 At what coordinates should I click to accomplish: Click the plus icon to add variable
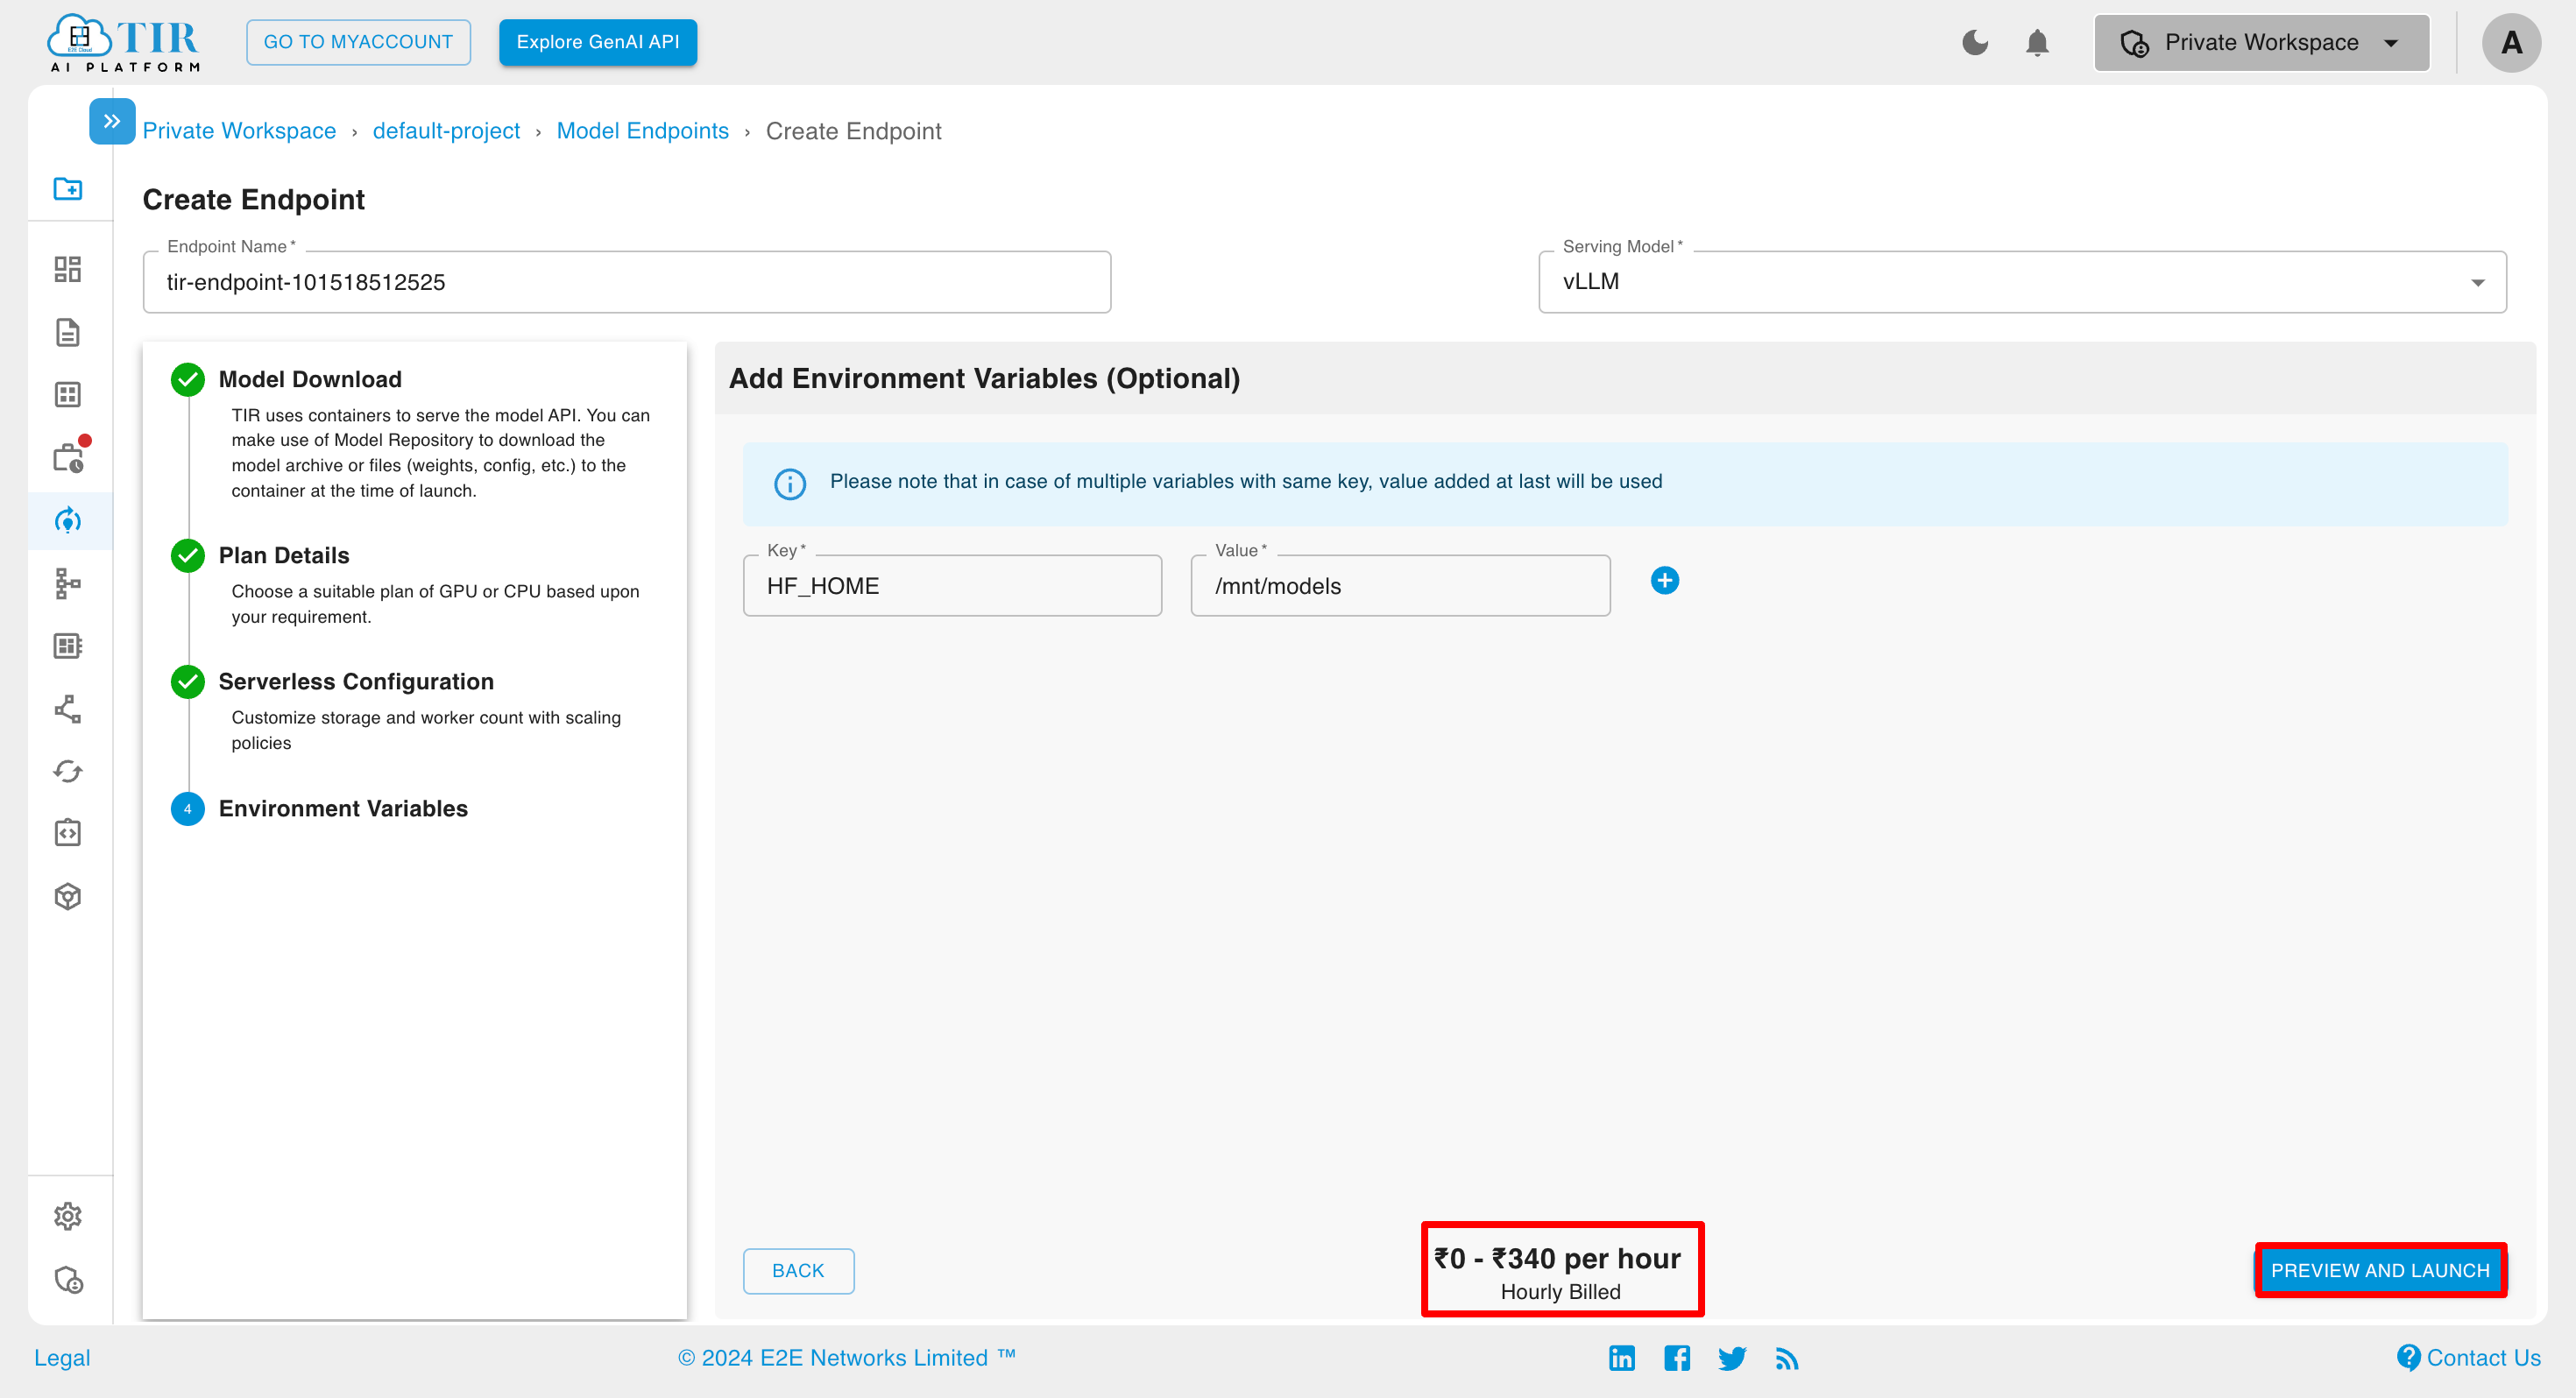(1665, 580)
